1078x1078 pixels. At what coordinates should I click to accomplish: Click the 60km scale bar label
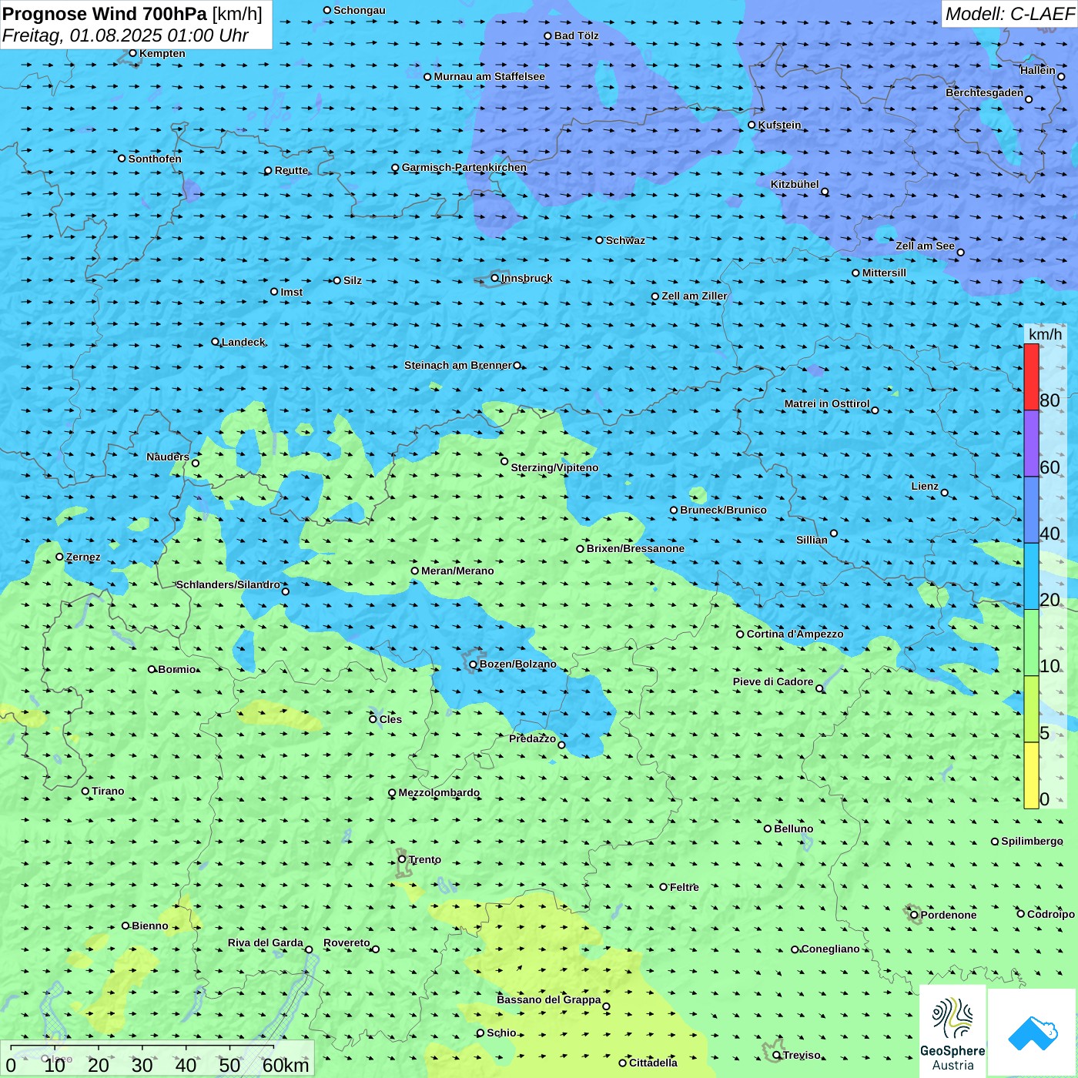pos(286,1065)
